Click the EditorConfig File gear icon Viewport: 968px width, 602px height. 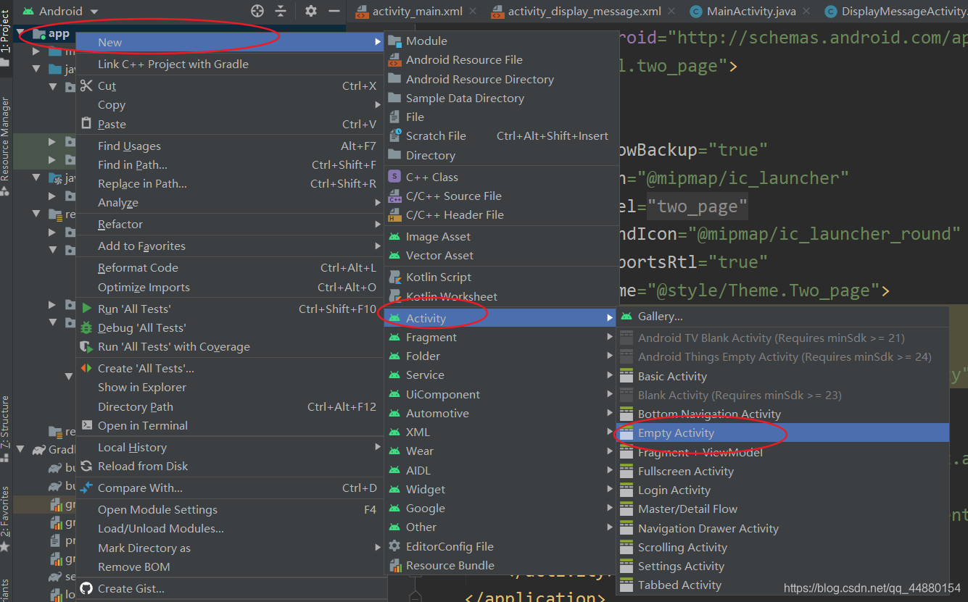[x=394, y=546]
